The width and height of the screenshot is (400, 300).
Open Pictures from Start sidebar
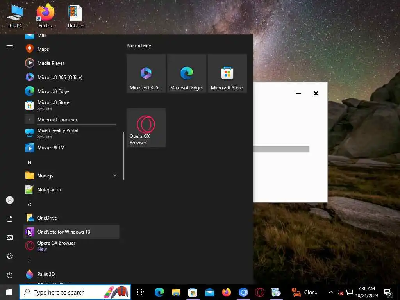[x=10, y=237]
